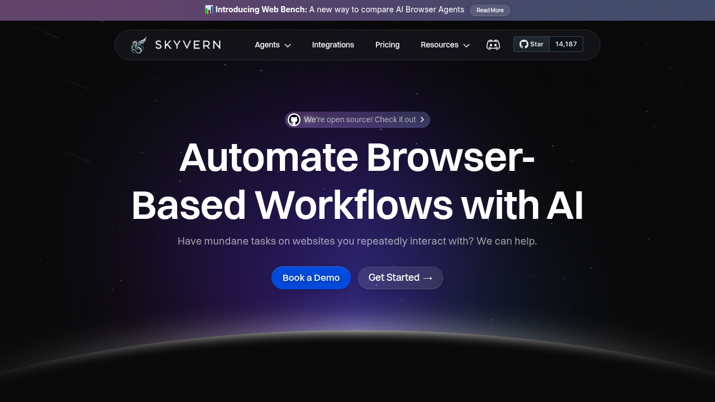This screenshot has width=715, height=402.
Task: Click the 14,187 star count badge
Action: pyautogui.click(x=566, y=44)
